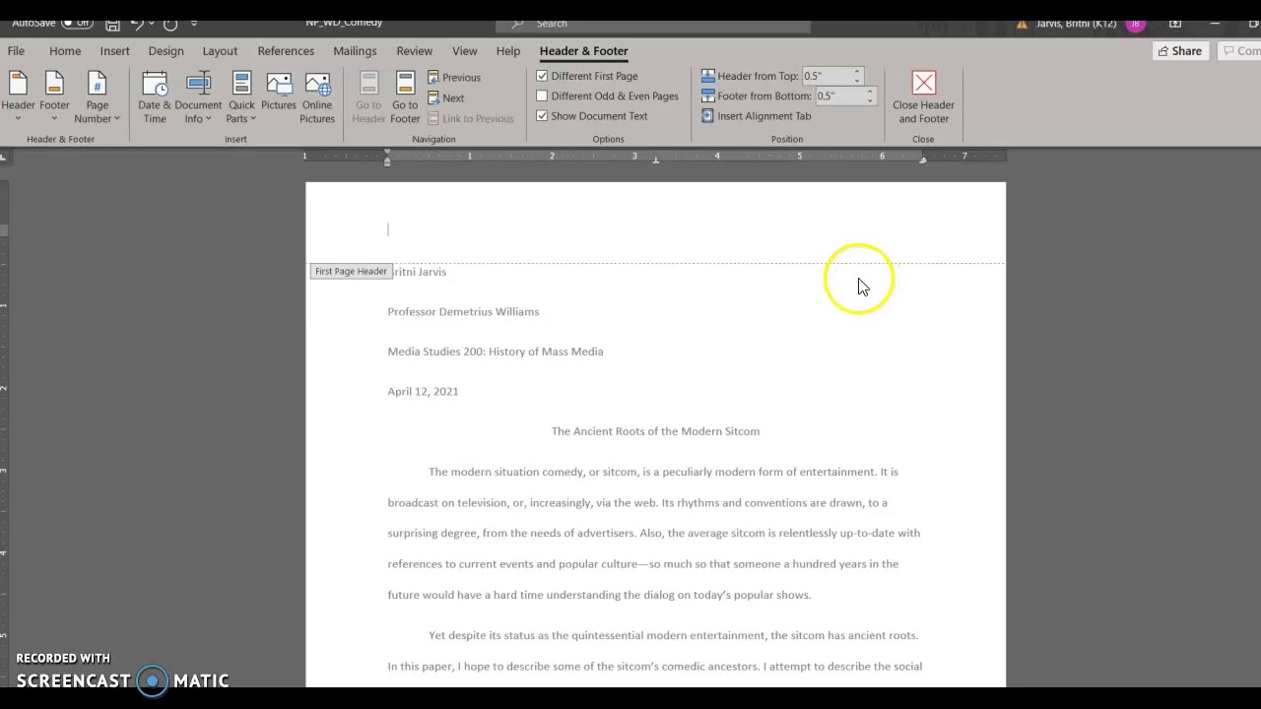This screenshot has width=1261, height=709.
Task: Switch to the Mailings tab
Action: pos(355,51)
